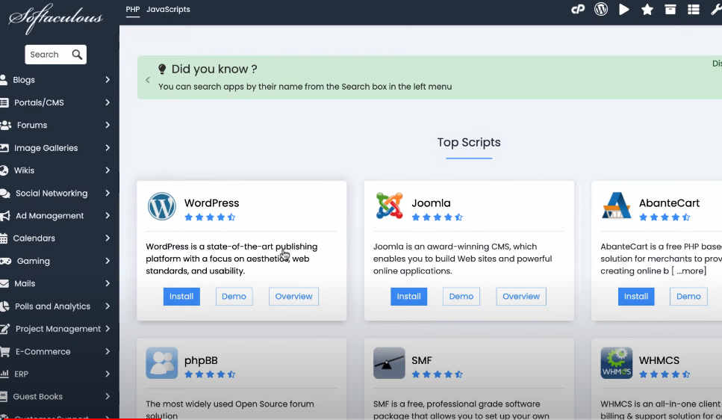This screenshot has height=420, width=722.
Task: Click the Gaming controller icon
Action: 5,261
